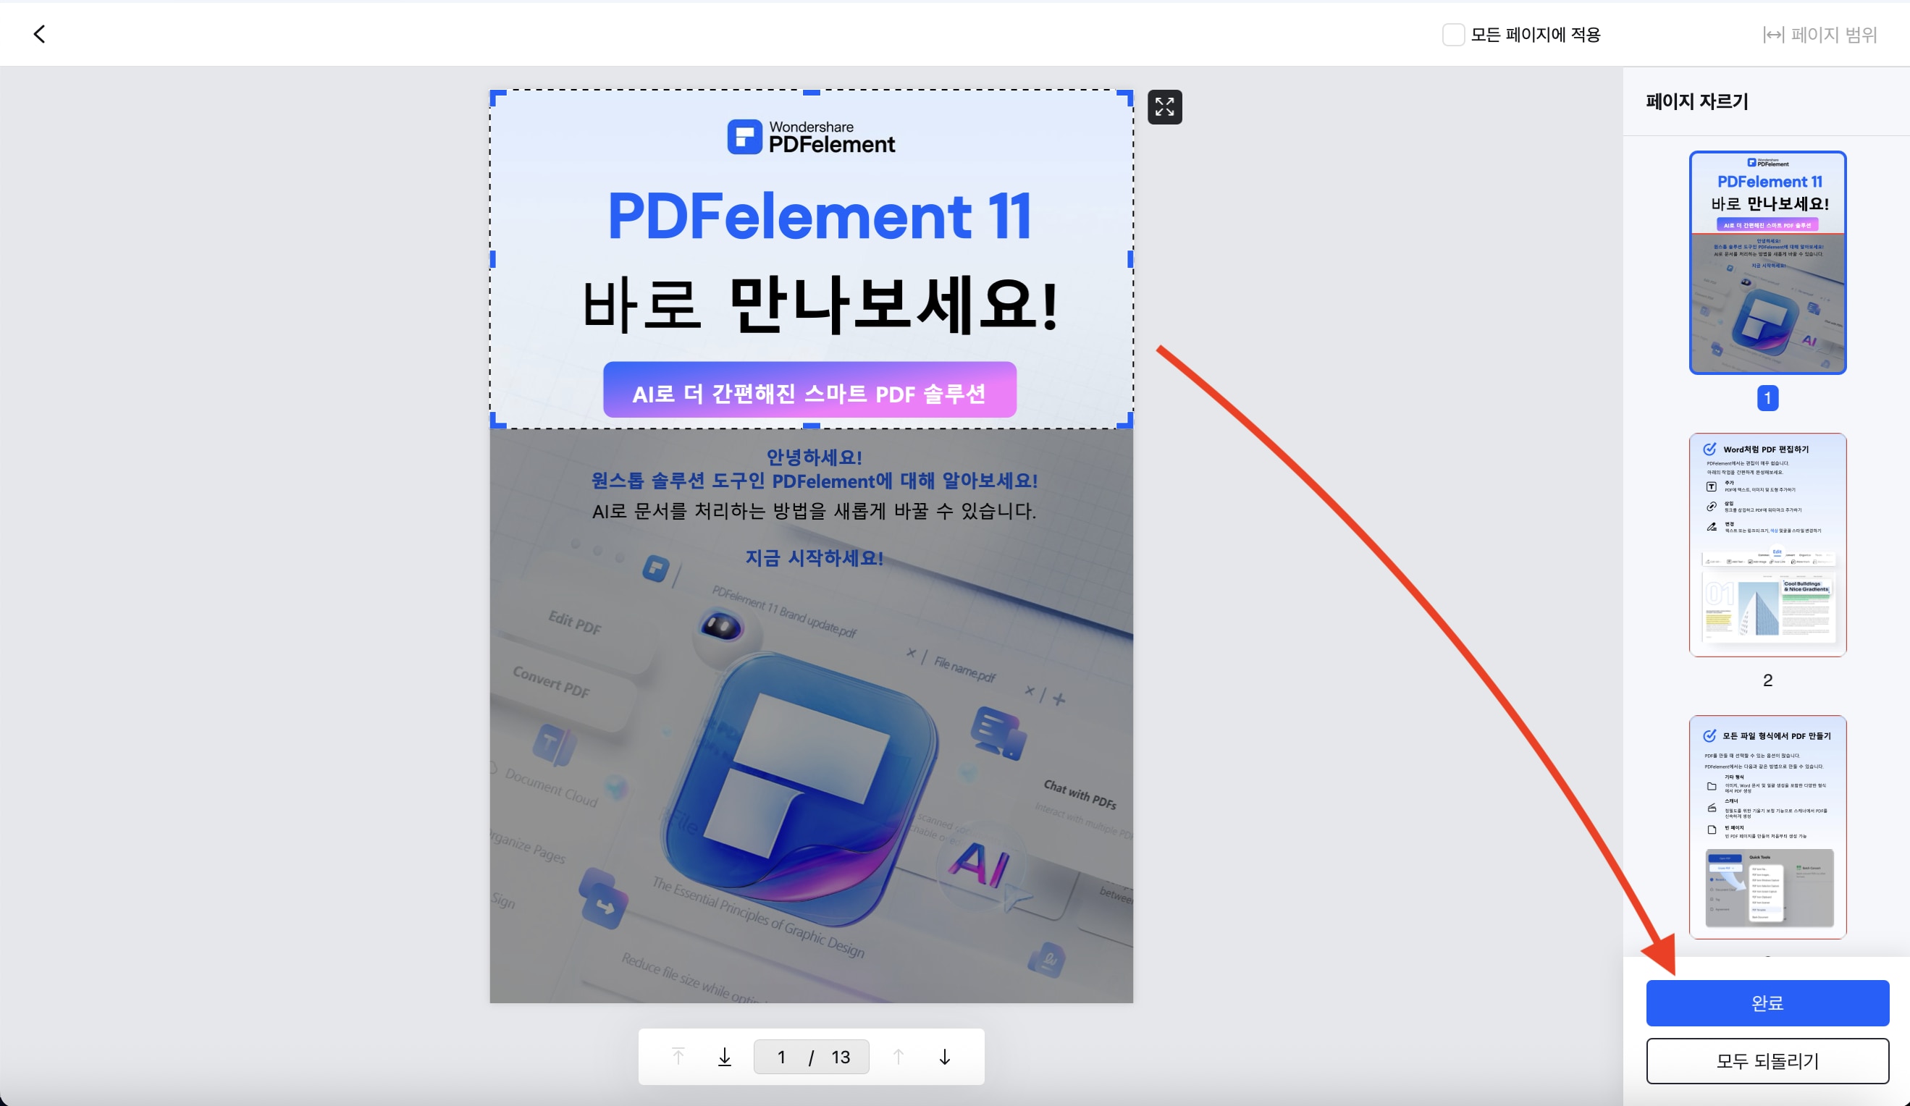Click 모두 되돌리기 to revert all changes
The height and width of the screenshot is (1106, 1910).
[x=1767, y=1060]
